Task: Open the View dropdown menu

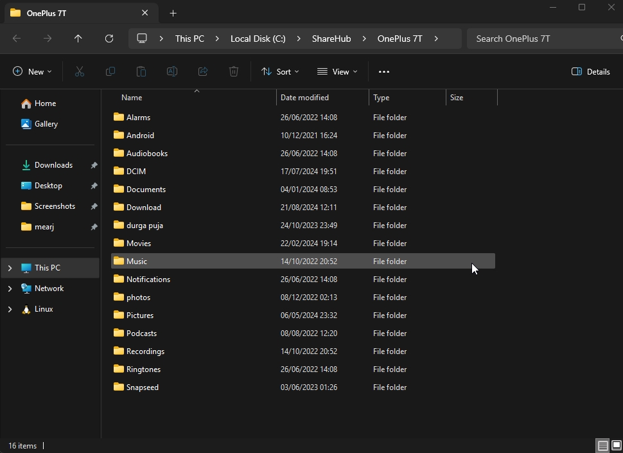Action: coord(337,71)
